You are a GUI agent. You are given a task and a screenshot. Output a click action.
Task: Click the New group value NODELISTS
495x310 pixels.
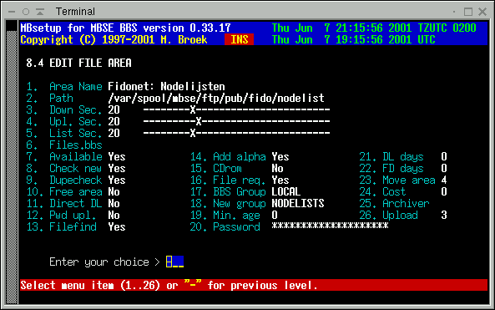tap(298, 203)
